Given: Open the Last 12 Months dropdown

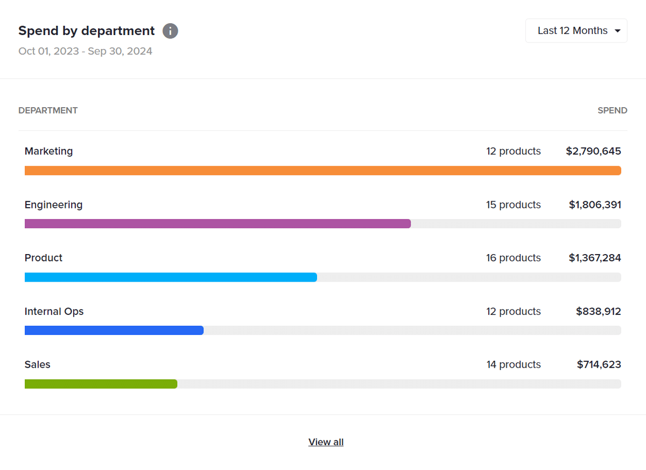Looking at the screenshot, I should [x=572, y=31].
